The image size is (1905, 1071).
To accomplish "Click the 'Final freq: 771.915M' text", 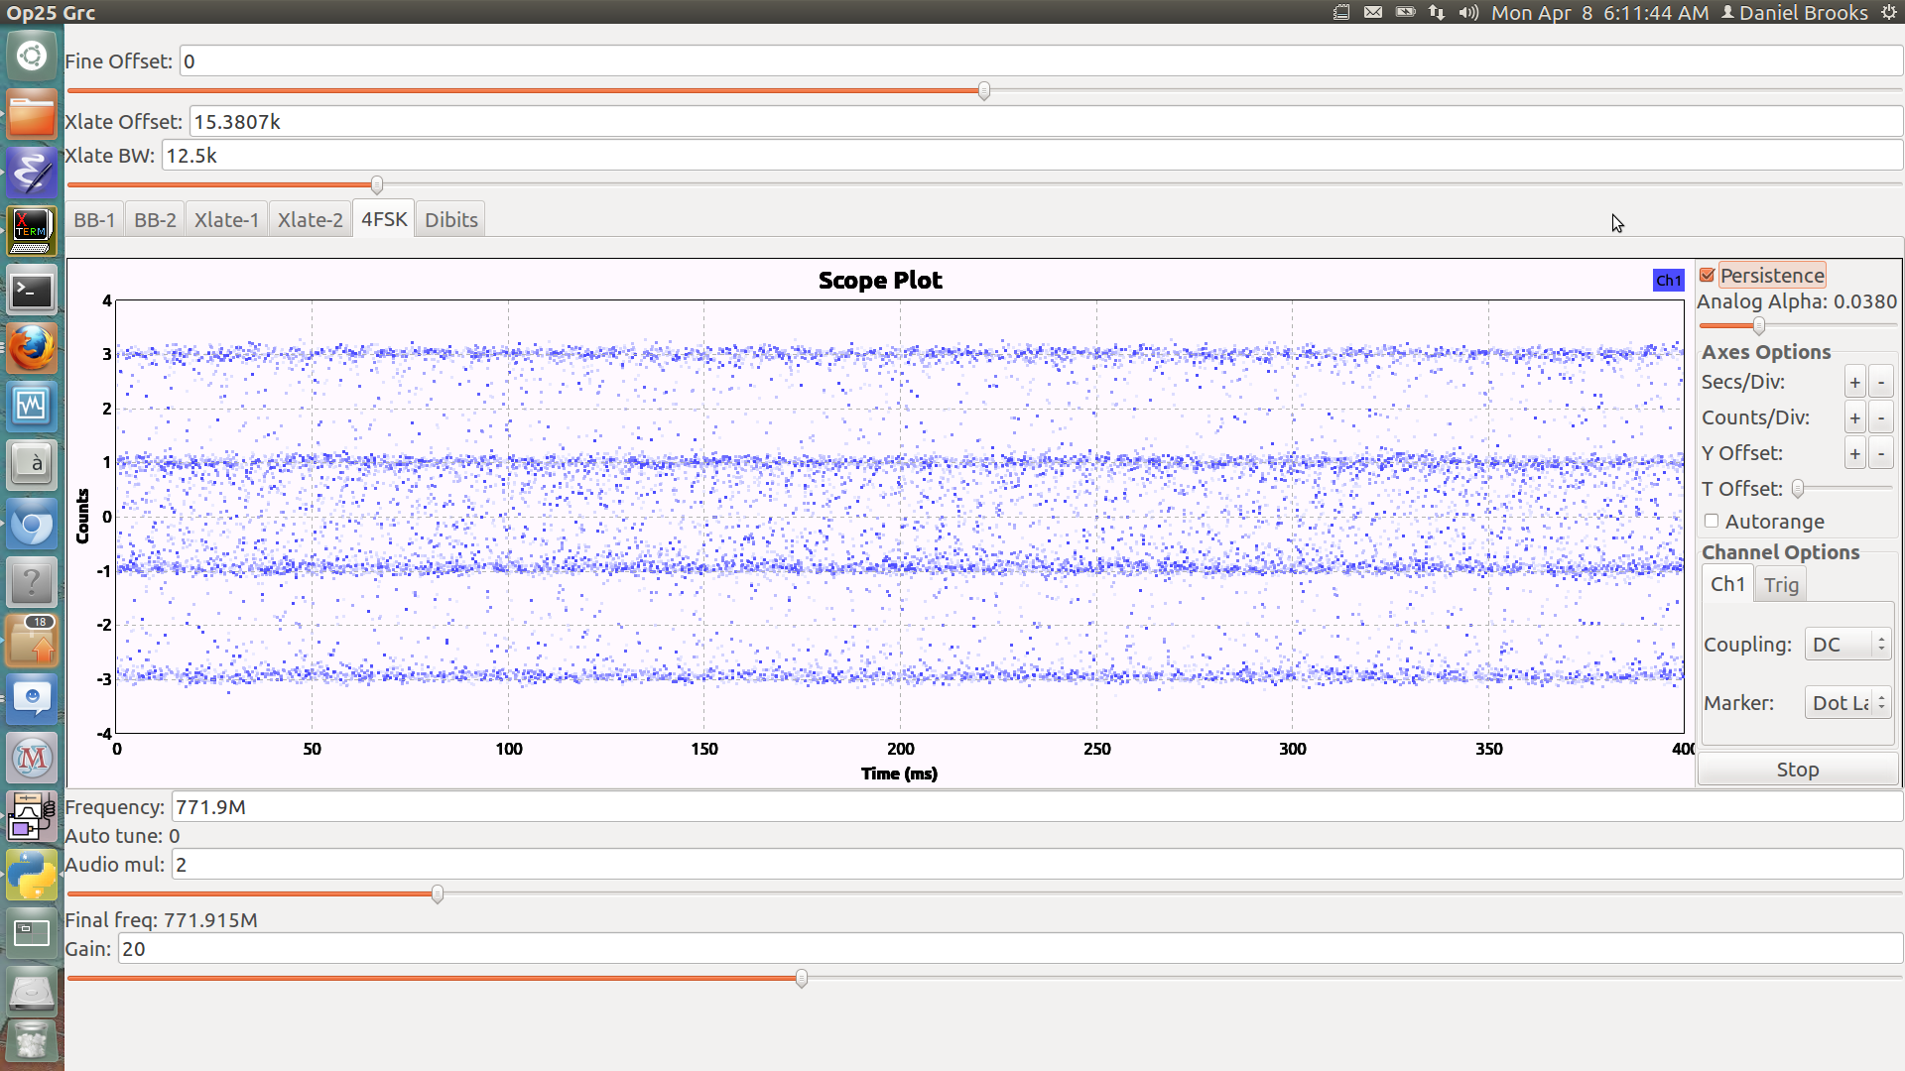I will coord(161,920).
